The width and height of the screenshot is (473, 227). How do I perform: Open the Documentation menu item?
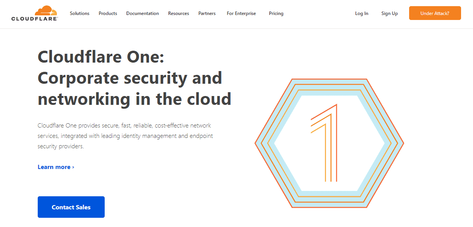tap(142, 13)
